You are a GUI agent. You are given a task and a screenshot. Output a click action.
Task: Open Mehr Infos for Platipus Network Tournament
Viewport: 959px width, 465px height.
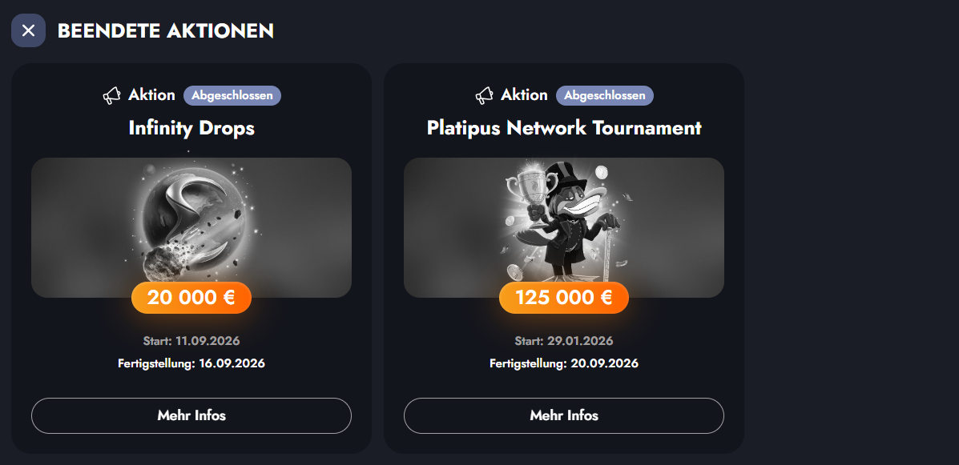[x=564, y=415]
